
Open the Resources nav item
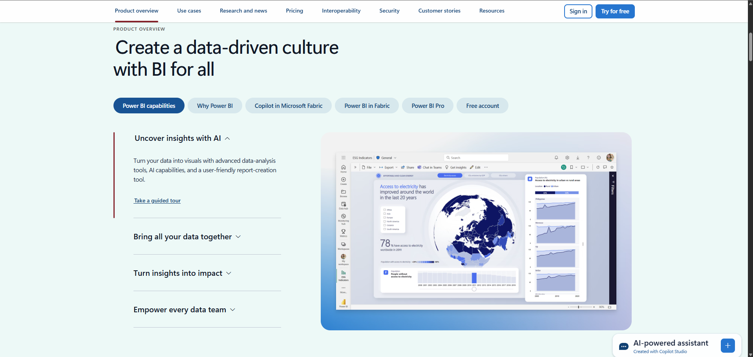point(492,11)
